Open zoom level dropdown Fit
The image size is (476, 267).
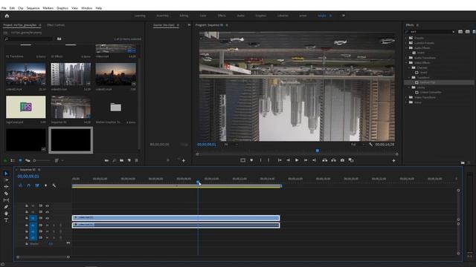[x=231, y=145]
